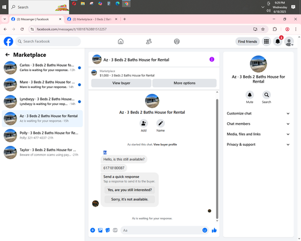Screen dimensions: 301x241
Task: Click the chat area vertical scrollbar
Action: [x=217, y=158]
